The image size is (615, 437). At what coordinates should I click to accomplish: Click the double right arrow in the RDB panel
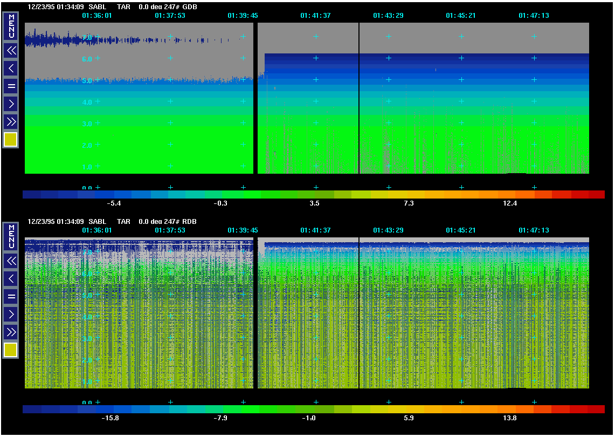pos(11,331)
